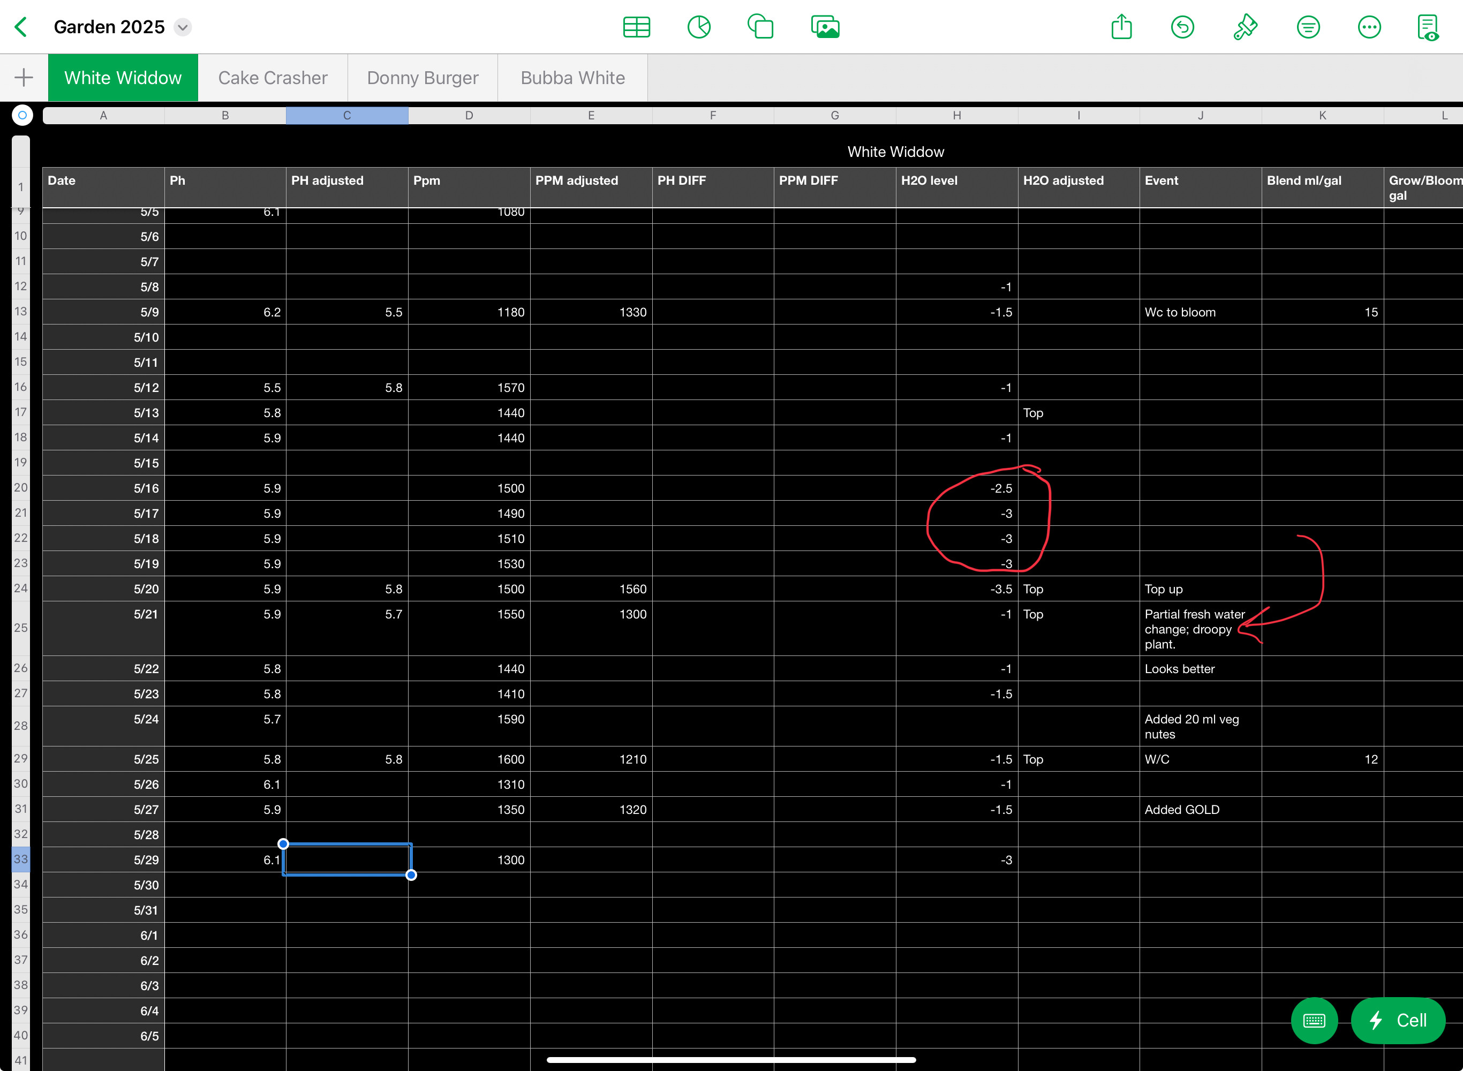Viewport: 1463px width, 1071px height.
Task: Insert media using the photo icon
Action: coord(825,27)
